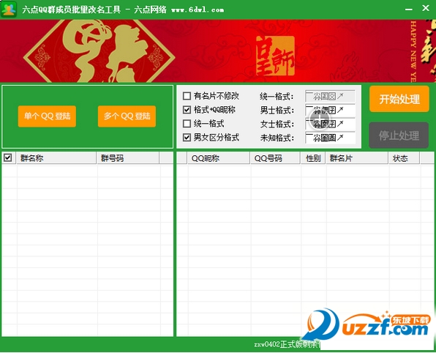Viewport: 436px width, 353px height.
Task: Minimize the window
Action: (409, 9)
